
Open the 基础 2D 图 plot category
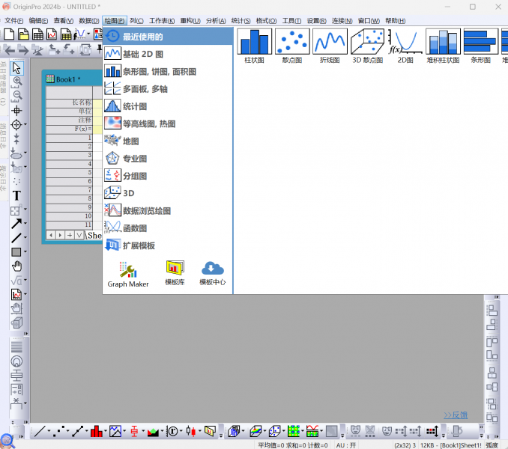coord(168,54)
